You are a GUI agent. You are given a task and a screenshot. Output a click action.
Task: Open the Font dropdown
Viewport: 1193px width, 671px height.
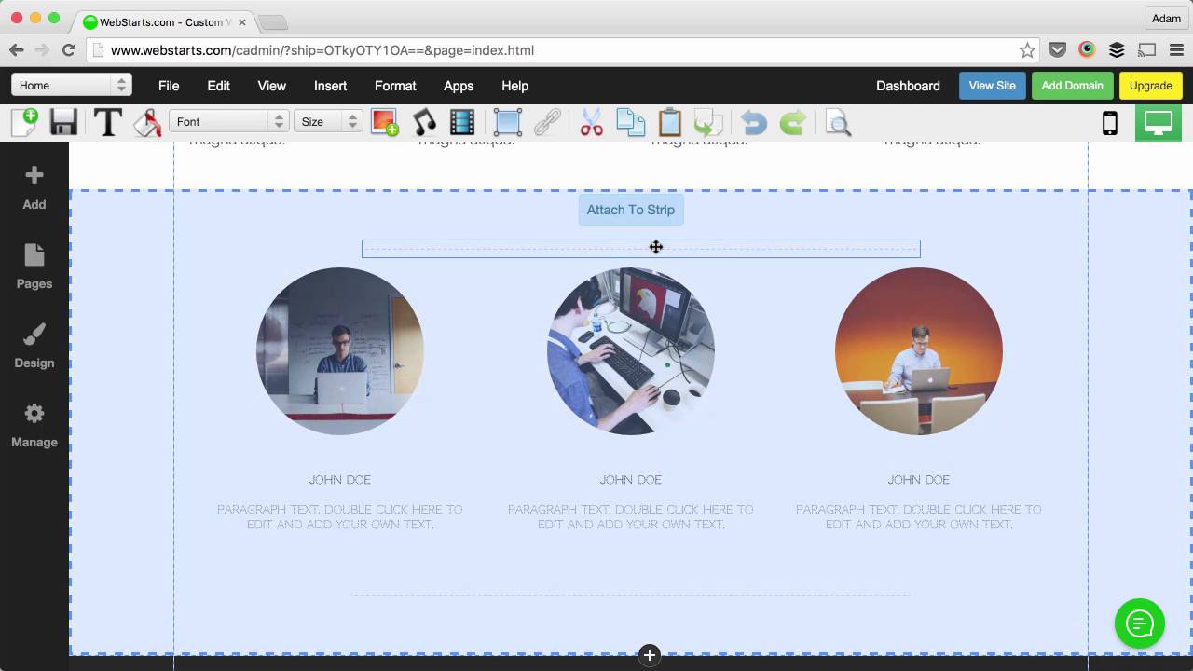228,121
